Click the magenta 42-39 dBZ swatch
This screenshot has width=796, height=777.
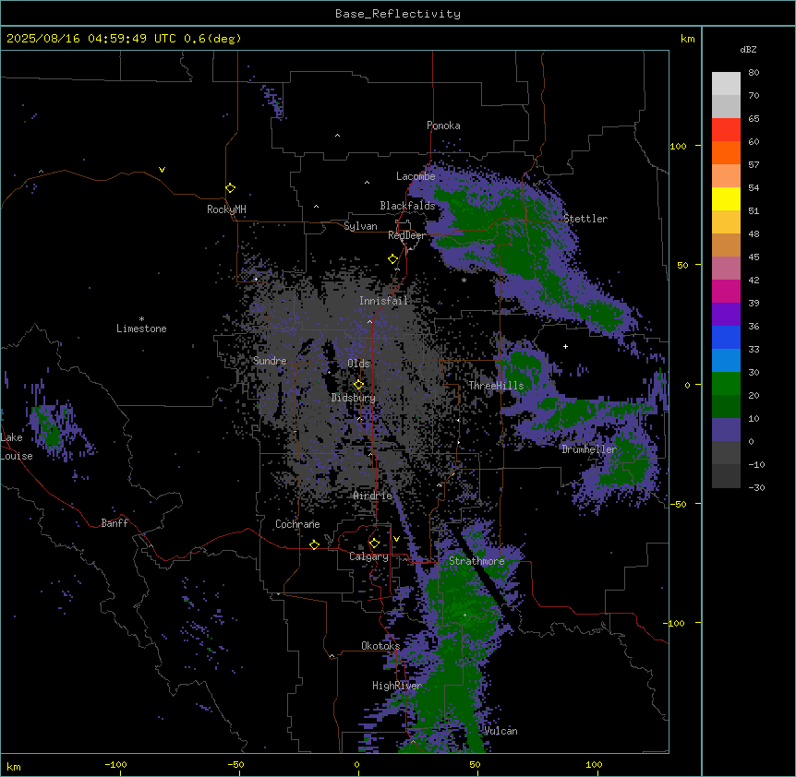(x=726, y=291)
